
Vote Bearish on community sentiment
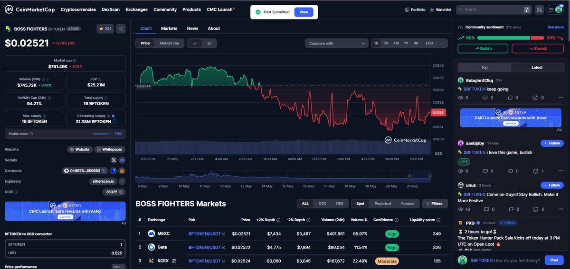click(x=537, y=48)
